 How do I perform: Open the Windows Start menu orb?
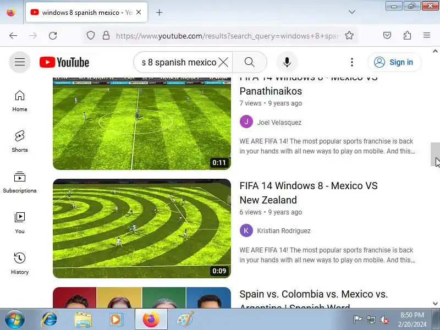coord(14,320)
